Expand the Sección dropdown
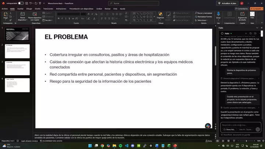Image resolution: width=265 pixels, height=149 pixels. tap(47, 20)
